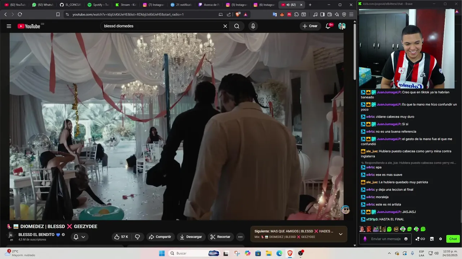The height and width of the screenshot is (259, 462).
Task: Bookmark this page in Brave
Action: point(58,14)
